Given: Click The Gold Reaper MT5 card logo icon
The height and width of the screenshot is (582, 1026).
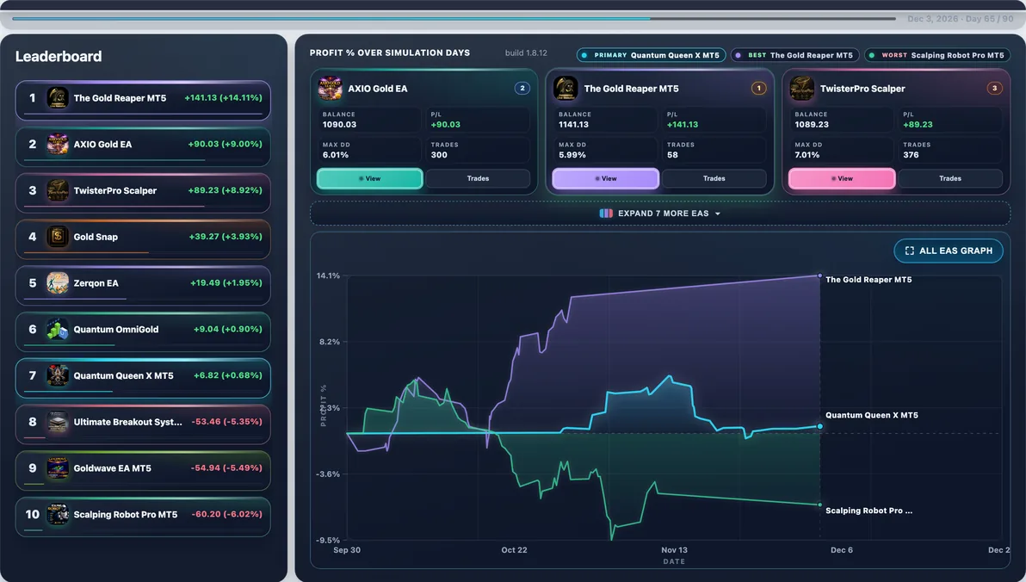Looking at the screenshot, I should click(x=566, y=89).
